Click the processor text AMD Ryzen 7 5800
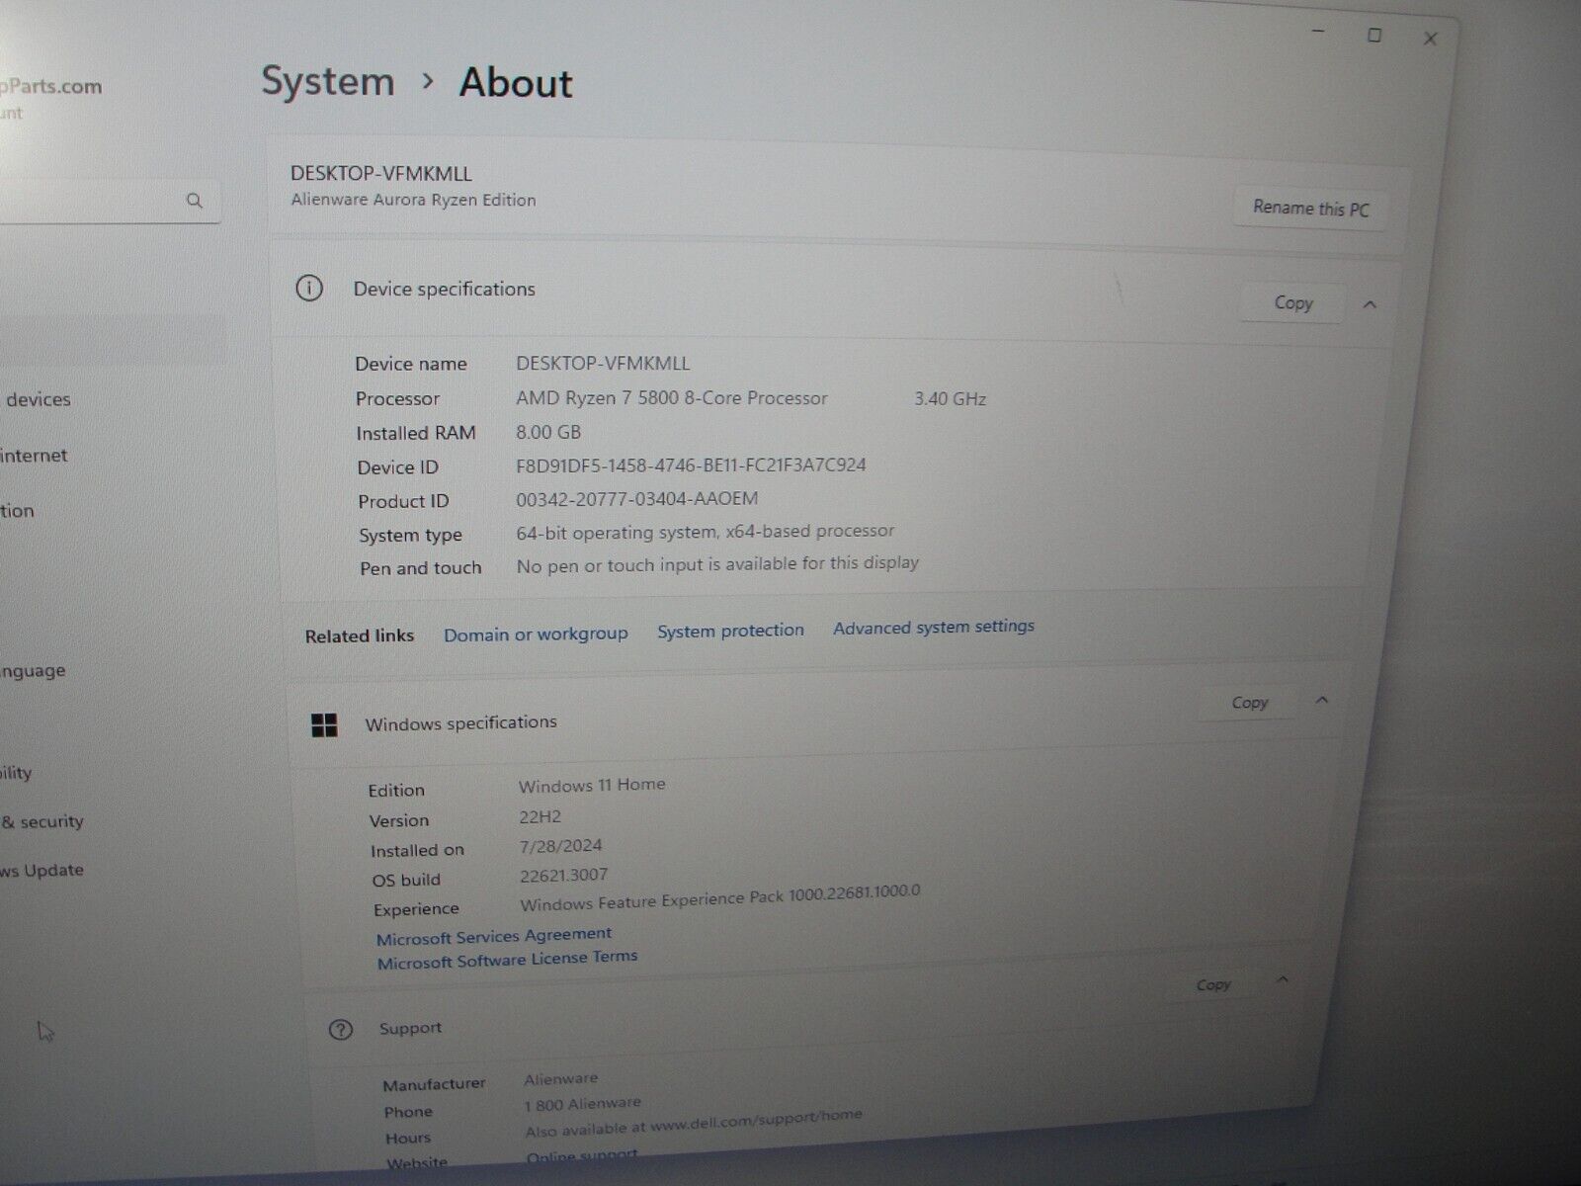 coord(672,398)
